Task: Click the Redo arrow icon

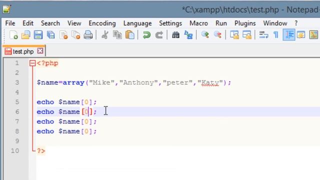Action: coord(159,35)
